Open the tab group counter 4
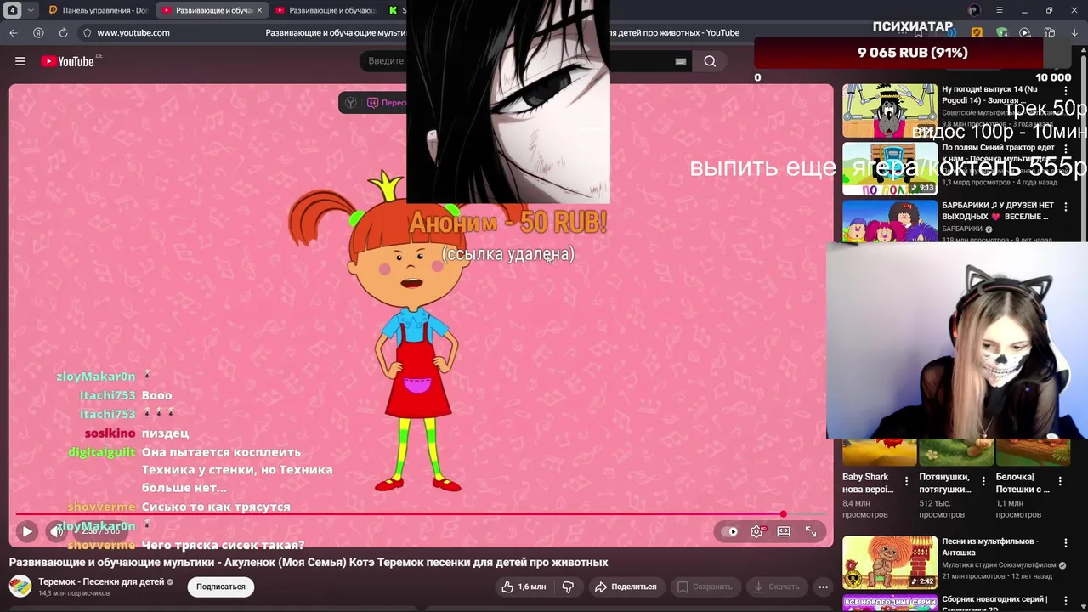The image size is (1088, 612). 13,10
